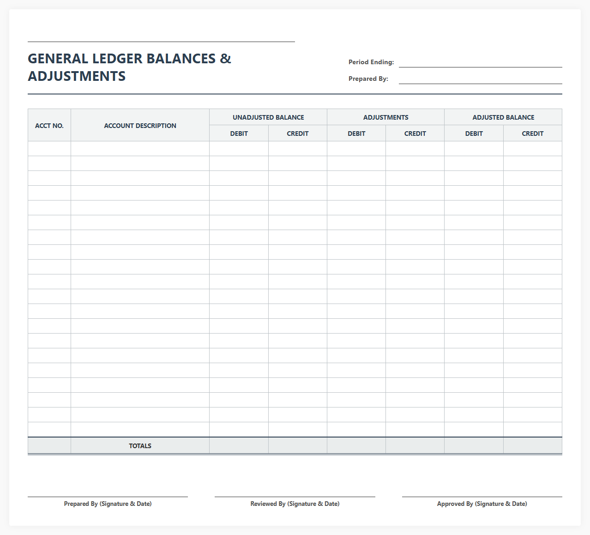Click CREDIT under Unadjusted Balance
This screenshot has width=590, height=535.
click(x=298, y=134)
